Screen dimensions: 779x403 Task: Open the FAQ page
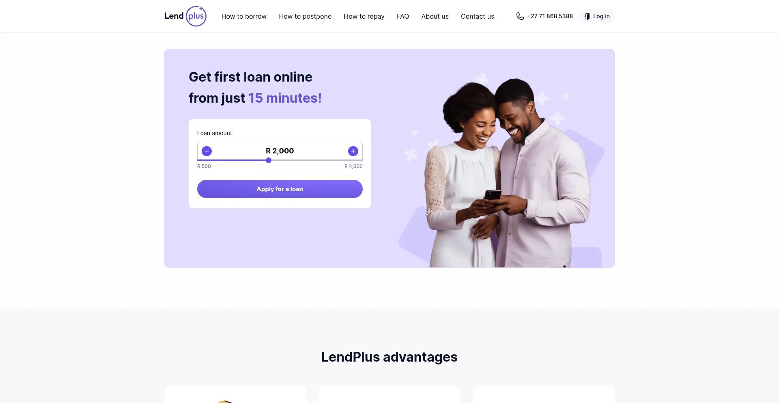pos(403,16)
